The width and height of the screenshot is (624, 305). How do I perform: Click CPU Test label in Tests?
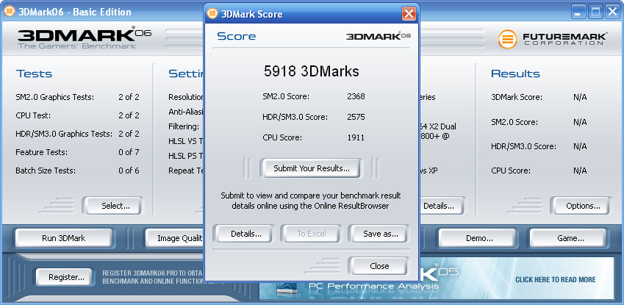coord(32,116)
